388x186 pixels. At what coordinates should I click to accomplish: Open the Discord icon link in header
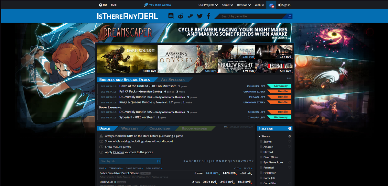pyautogui.click(x=171, y=16)
